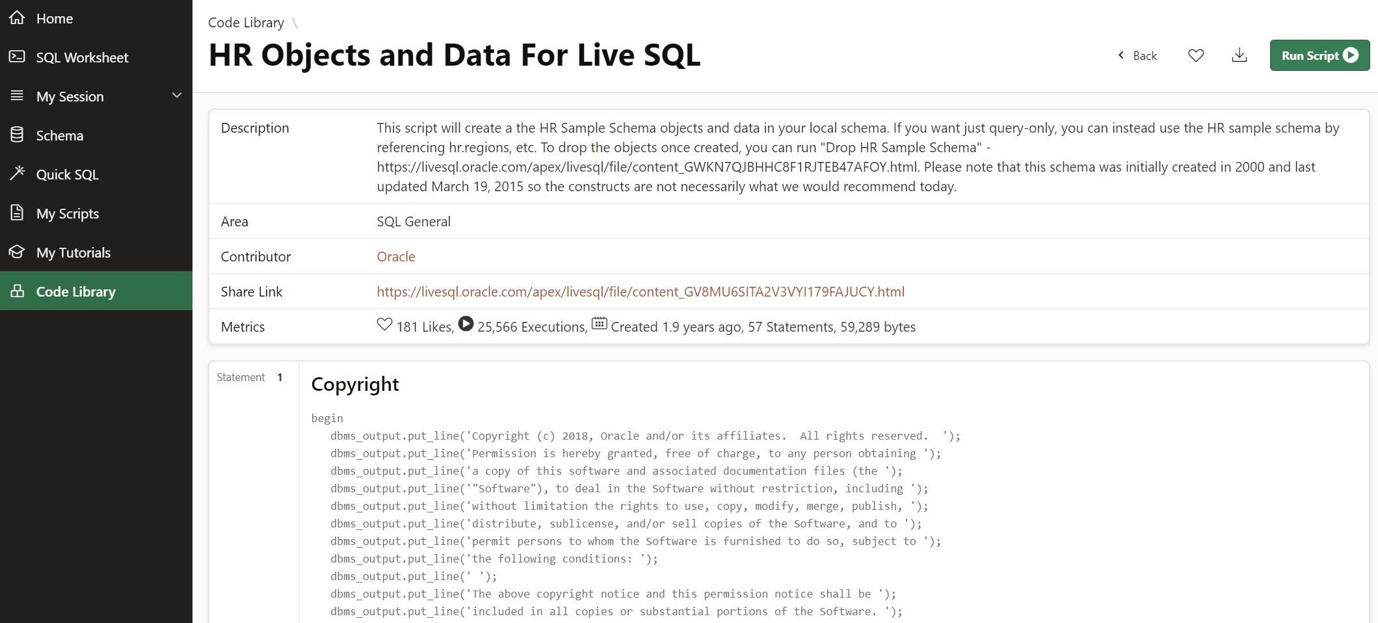The width and height of the screenshot is (1378, 623).
Task: Click code line 'Permission is hereby granted'
Action: pos(635,453)
